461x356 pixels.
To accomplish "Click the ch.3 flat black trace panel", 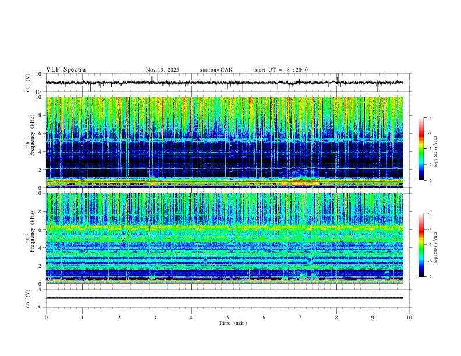I will pyautogui.click(x=228, y=298).
